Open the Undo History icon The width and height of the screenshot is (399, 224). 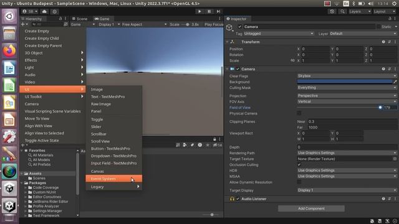click(x=332, y=11)
